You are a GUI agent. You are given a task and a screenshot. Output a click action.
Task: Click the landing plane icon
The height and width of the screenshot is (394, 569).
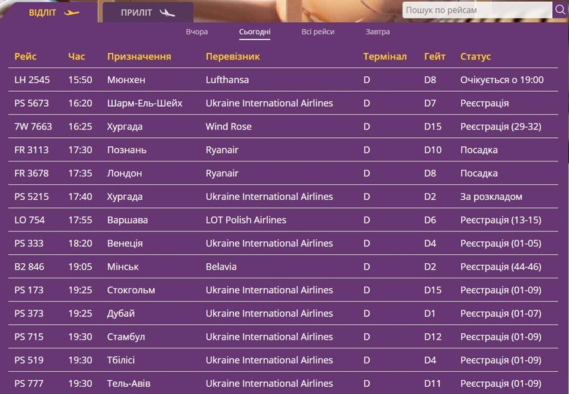(x=167, y=13)
